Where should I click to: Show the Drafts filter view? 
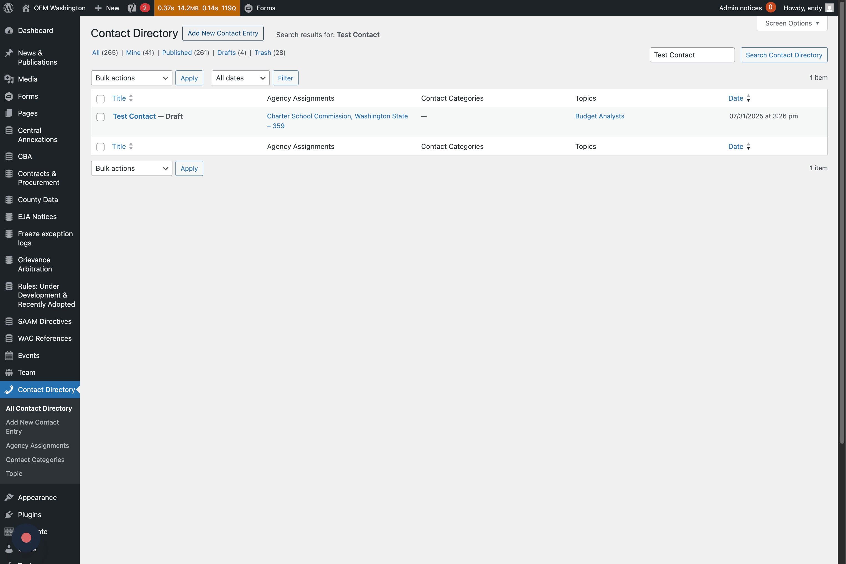pos(226,52)
